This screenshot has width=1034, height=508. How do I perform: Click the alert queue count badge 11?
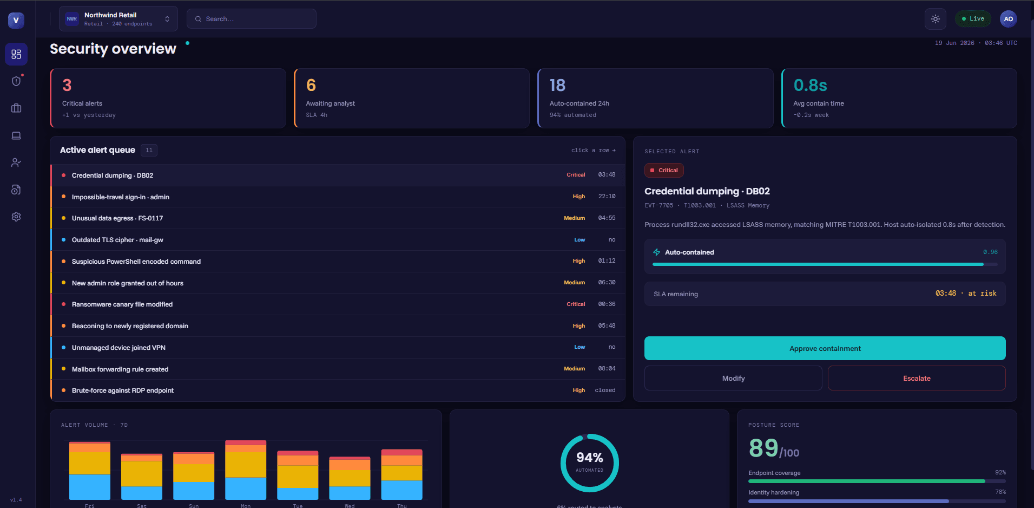[149, 150]
